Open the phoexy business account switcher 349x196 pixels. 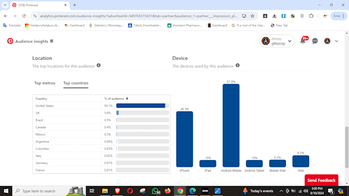pos(277,41)
